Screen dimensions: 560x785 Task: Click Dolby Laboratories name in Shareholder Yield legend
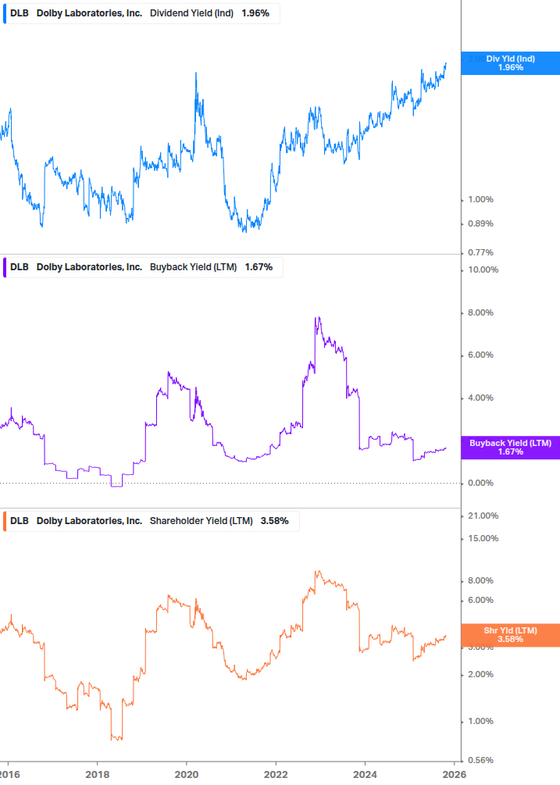(x=89, y=521)
